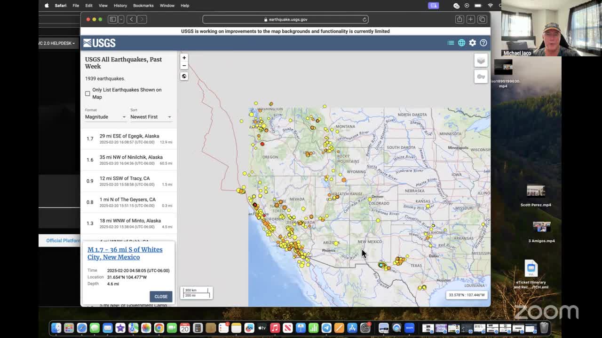Toggle the map globe view in header

(x=461, y=43)
